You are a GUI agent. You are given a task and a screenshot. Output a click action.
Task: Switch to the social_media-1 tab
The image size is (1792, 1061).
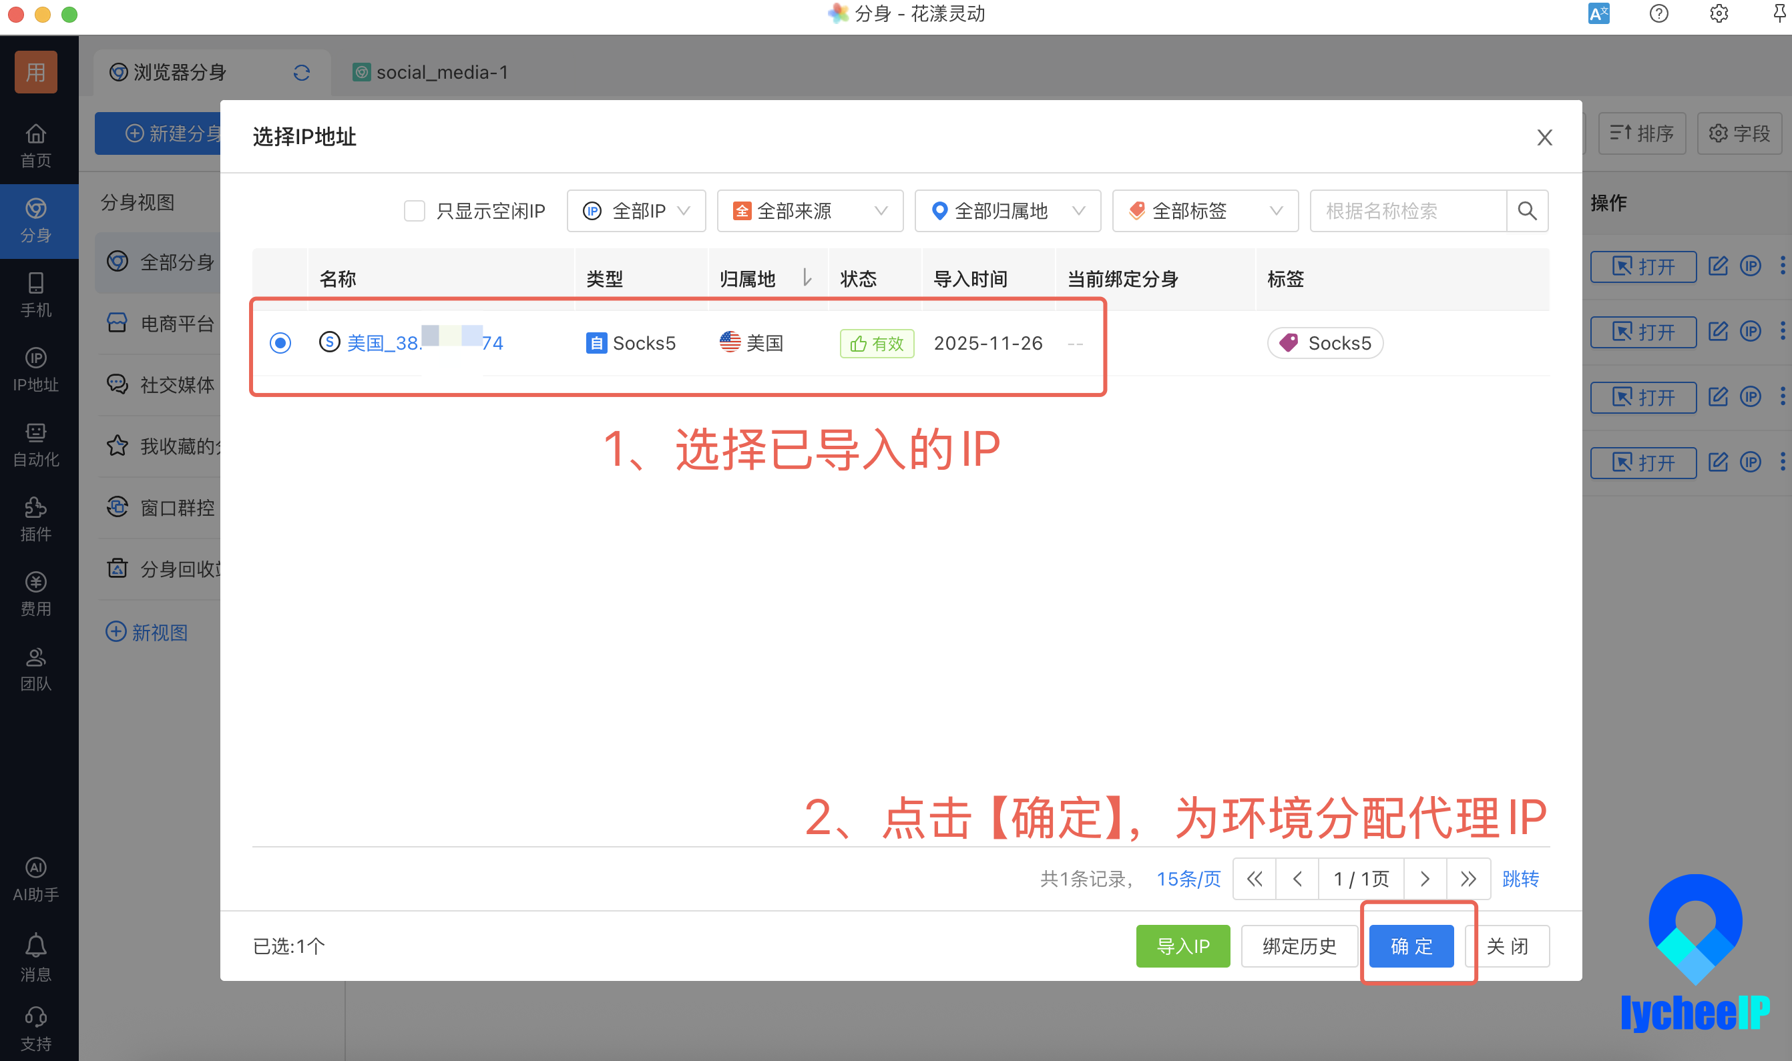point(431,72)
